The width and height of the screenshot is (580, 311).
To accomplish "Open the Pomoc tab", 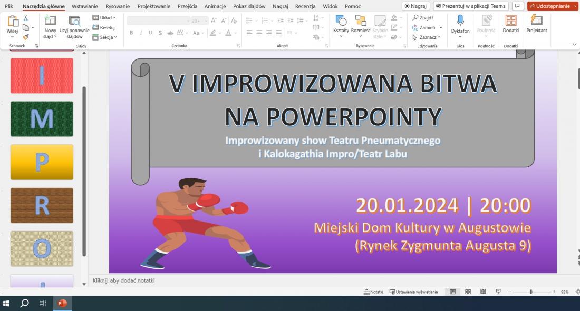I will pos(353,6).
